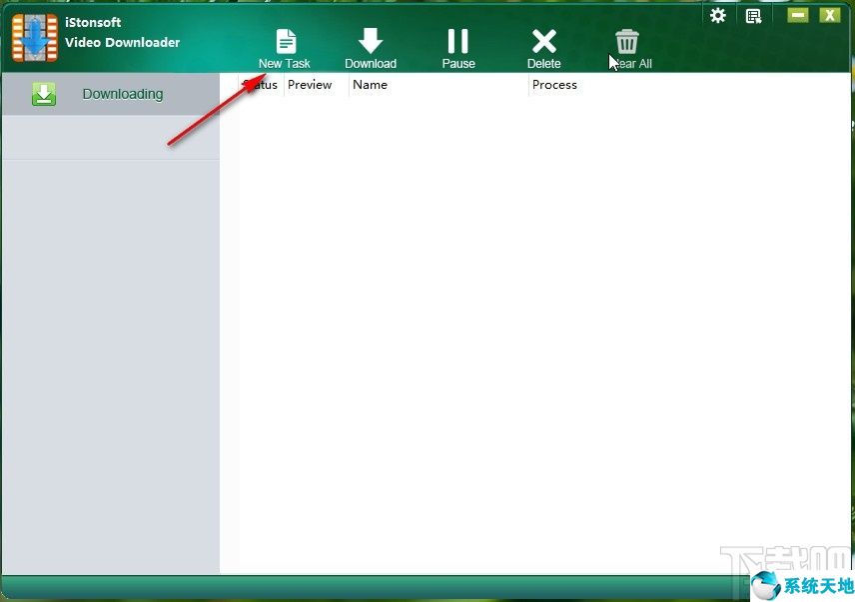This screenshot has width=855, height=602.
Task: Open the download log panel icon
Action: click(753, 16)
